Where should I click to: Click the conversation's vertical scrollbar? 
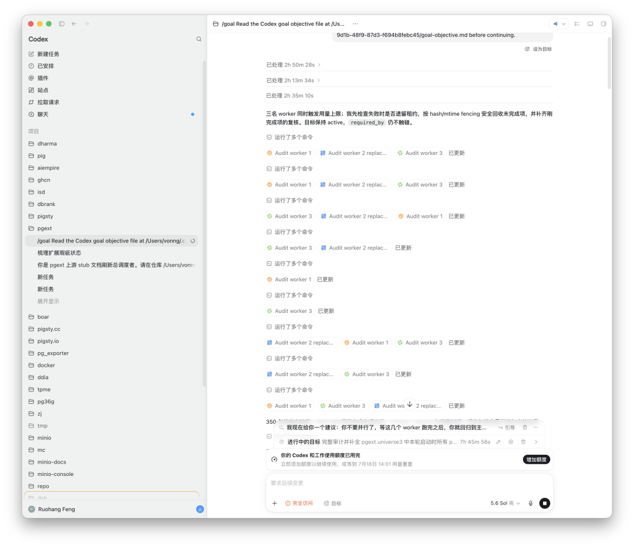click(609, 63)
